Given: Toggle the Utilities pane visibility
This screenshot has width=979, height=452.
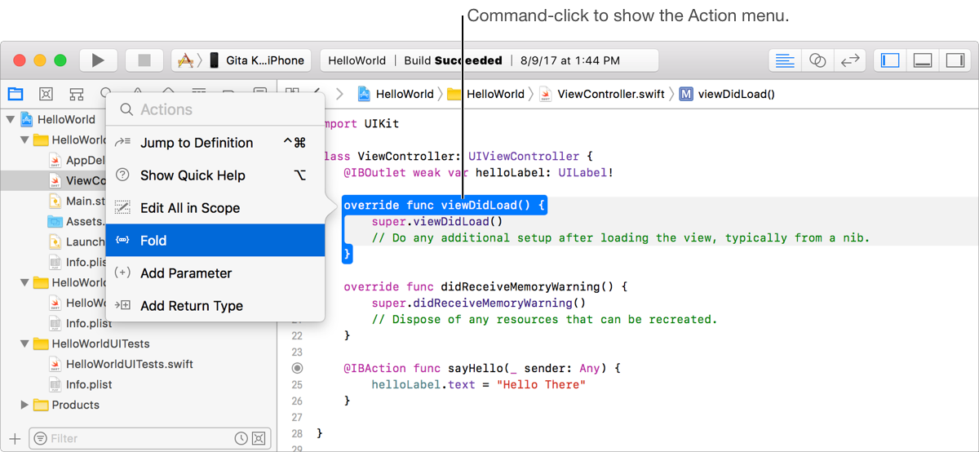Looking at the screenshot, I should click(x=954, y=60).
